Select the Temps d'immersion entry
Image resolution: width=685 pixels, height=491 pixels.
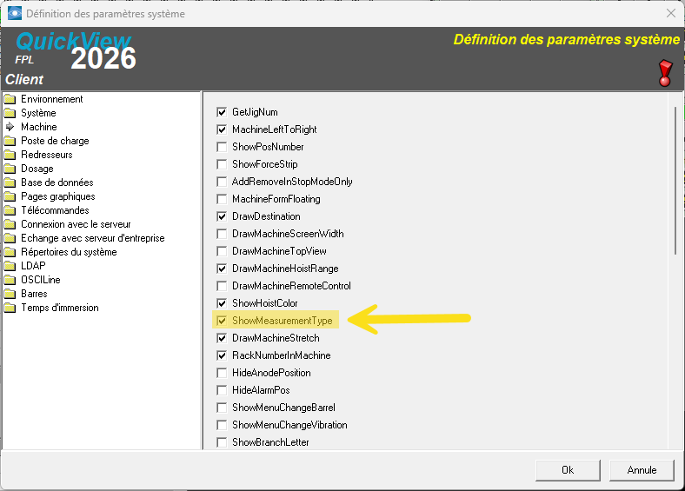point(59,308)
